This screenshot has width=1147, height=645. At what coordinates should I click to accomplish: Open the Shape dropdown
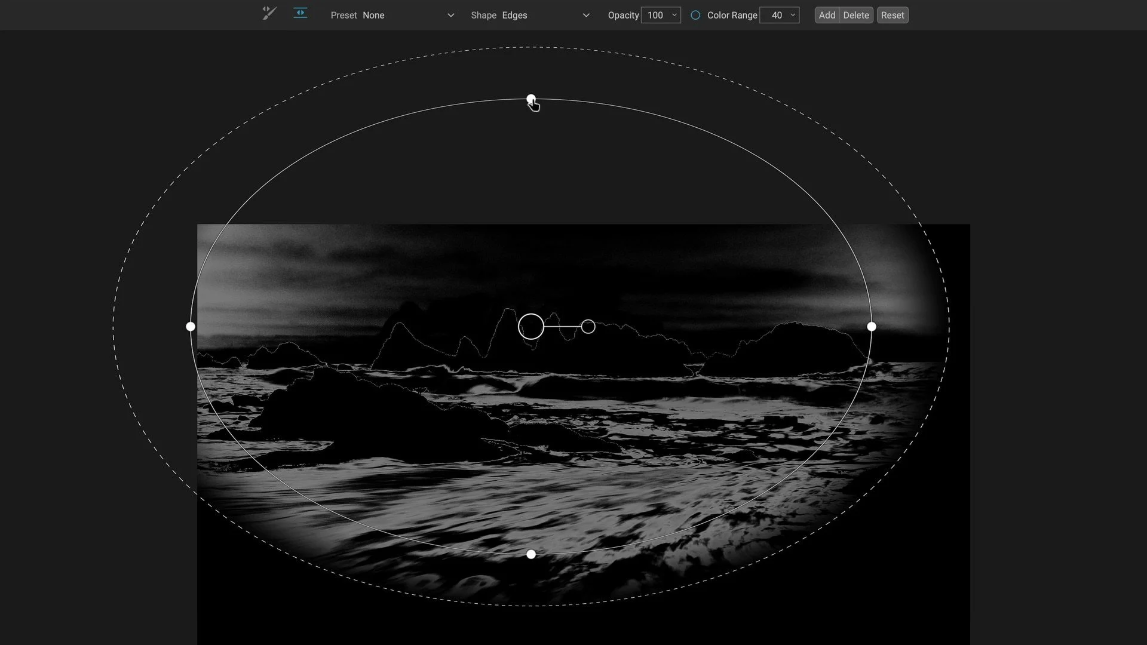pos(585,15)
